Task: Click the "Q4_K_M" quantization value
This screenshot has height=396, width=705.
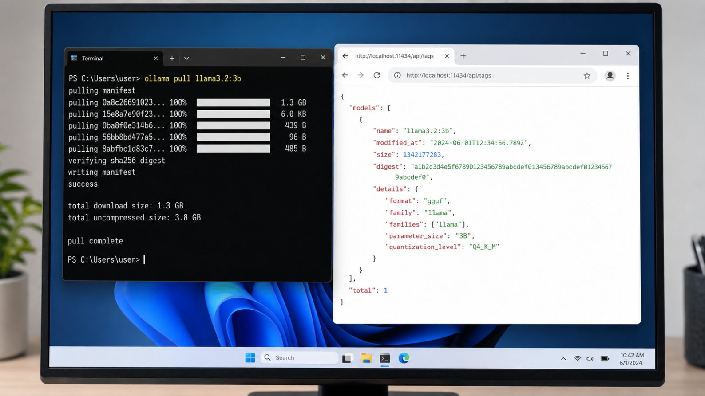Action: pyautogui.click(x=484, y=247)
